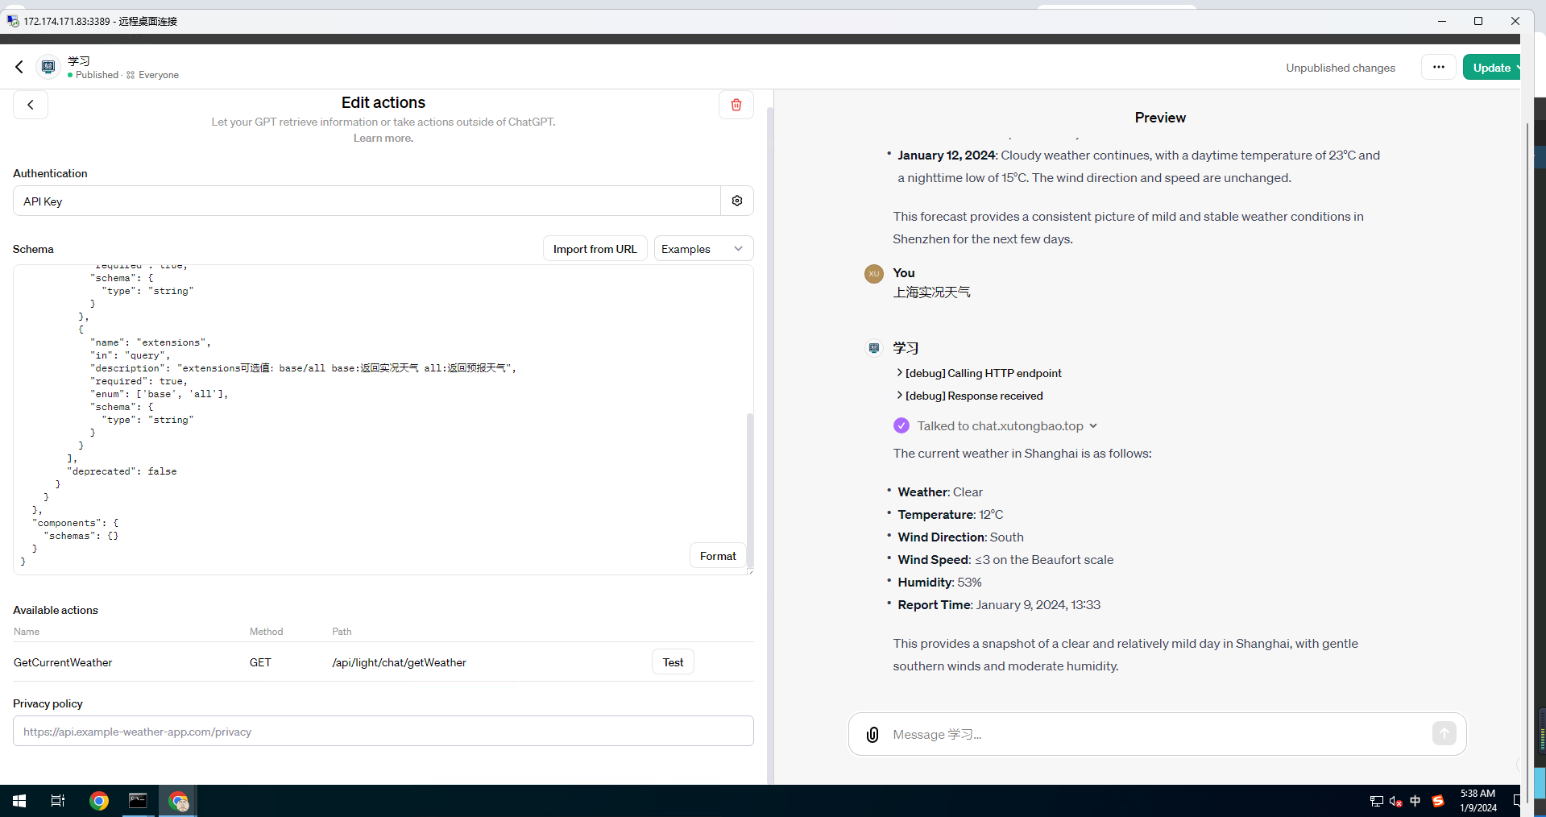Open Chrome from the Windows taskbar
The width and height of the screenshot is (1546, 817).
coord(99,801)
